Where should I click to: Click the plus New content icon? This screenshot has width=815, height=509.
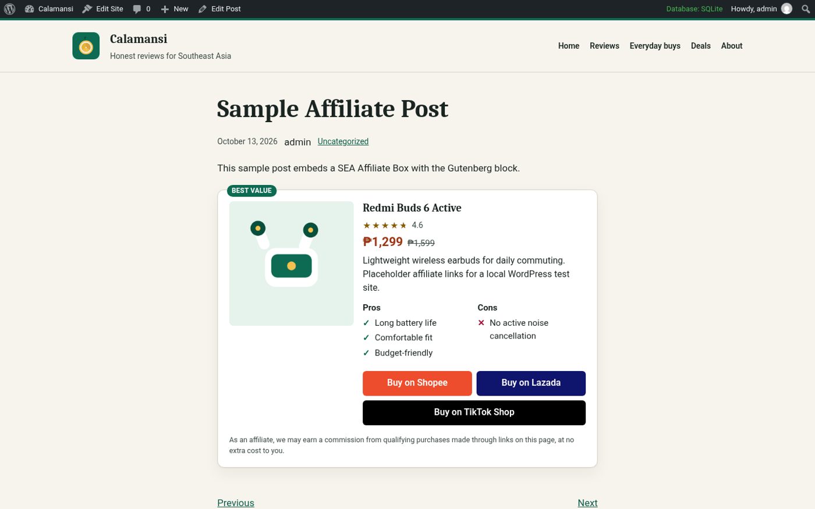[165, 9]
